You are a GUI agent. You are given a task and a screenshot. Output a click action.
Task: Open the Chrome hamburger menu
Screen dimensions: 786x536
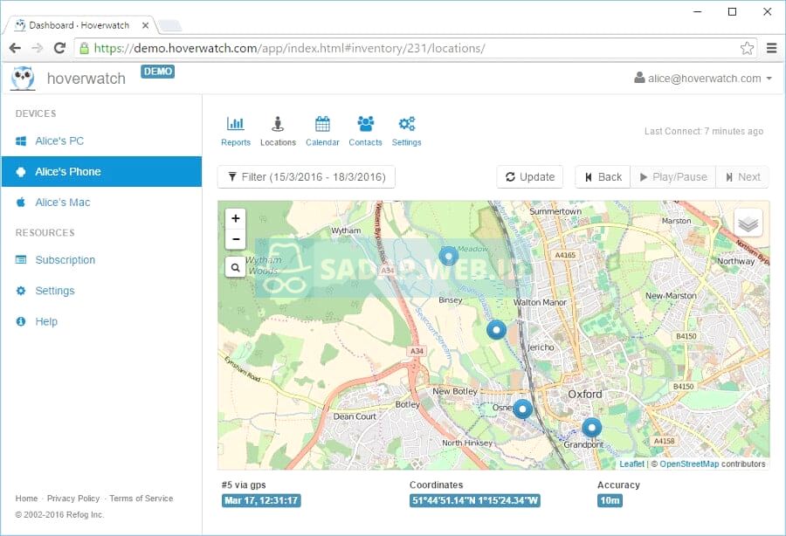tap(772, 48)
